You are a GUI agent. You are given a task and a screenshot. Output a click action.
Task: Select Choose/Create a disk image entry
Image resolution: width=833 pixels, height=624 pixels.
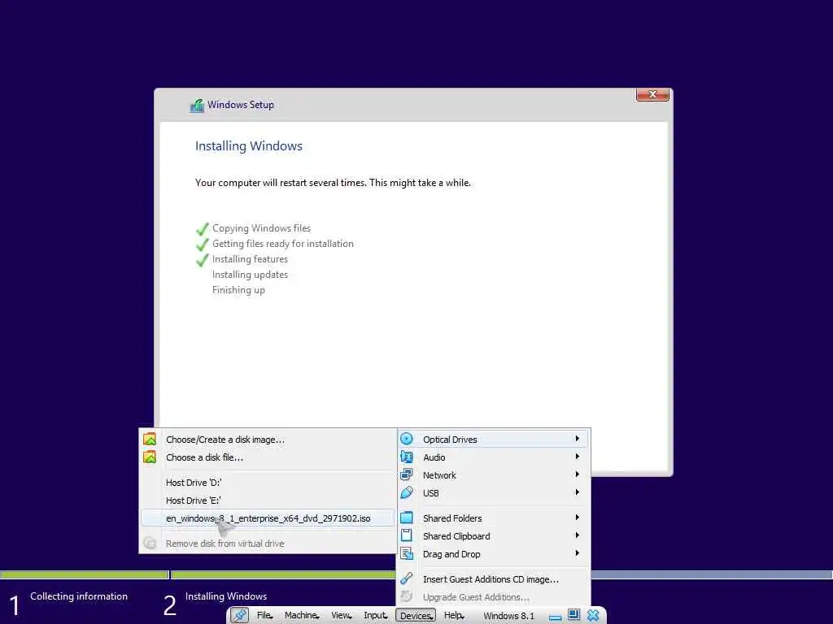[268, 440]
